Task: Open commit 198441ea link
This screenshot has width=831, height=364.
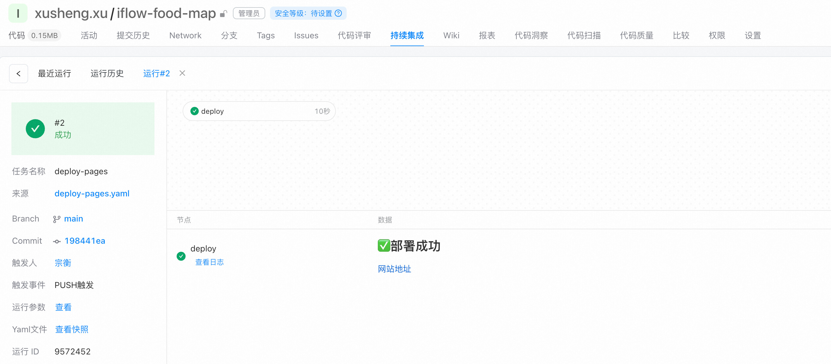Action: tap(84, 241)
